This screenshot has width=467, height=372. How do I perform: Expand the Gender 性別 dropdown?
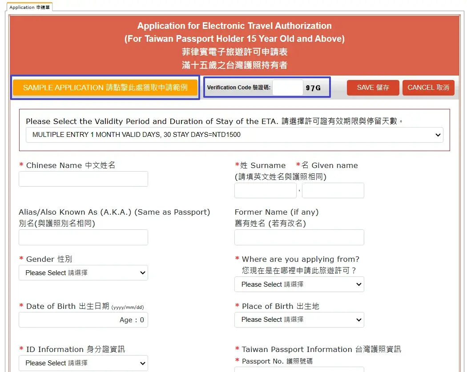point(83,273)
